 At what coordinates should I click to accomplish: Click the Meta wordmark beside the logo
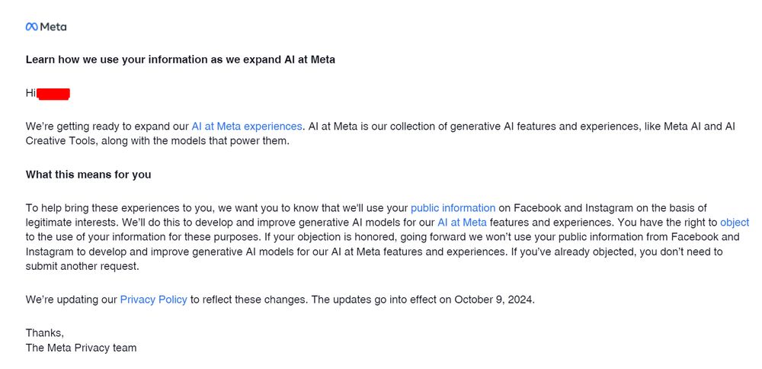tap(53, 27)
